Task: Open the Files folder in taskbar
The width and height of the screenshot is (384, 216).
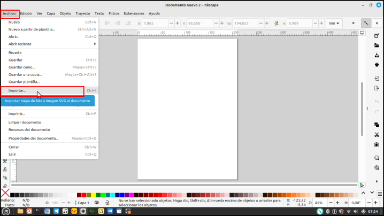Action: (x=20, y=211)
